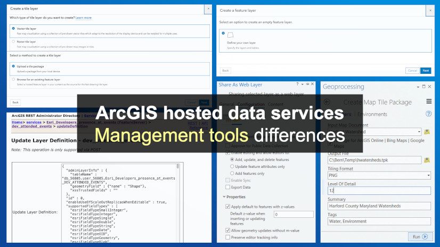Image resolution: width=440 pixels, height=247 pixels.
Task: Open the Geoprocessing pane hamburger menu
Action: pos(429,101)
